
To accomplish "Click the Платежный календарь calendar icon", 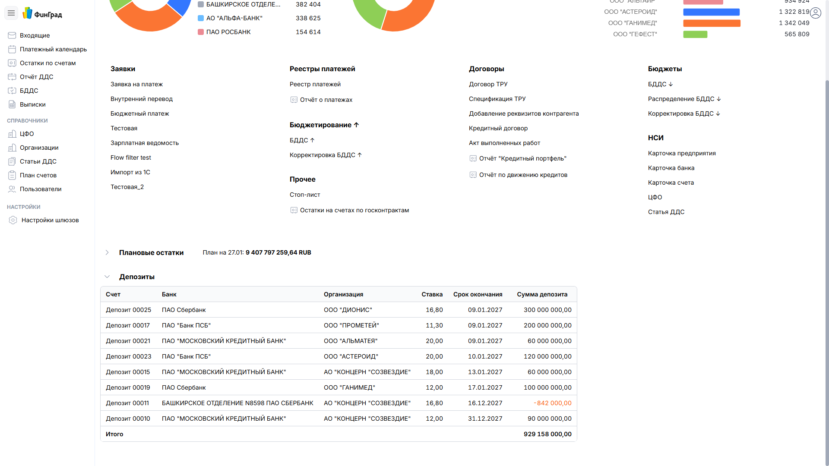I will click(x=12, y=49).
